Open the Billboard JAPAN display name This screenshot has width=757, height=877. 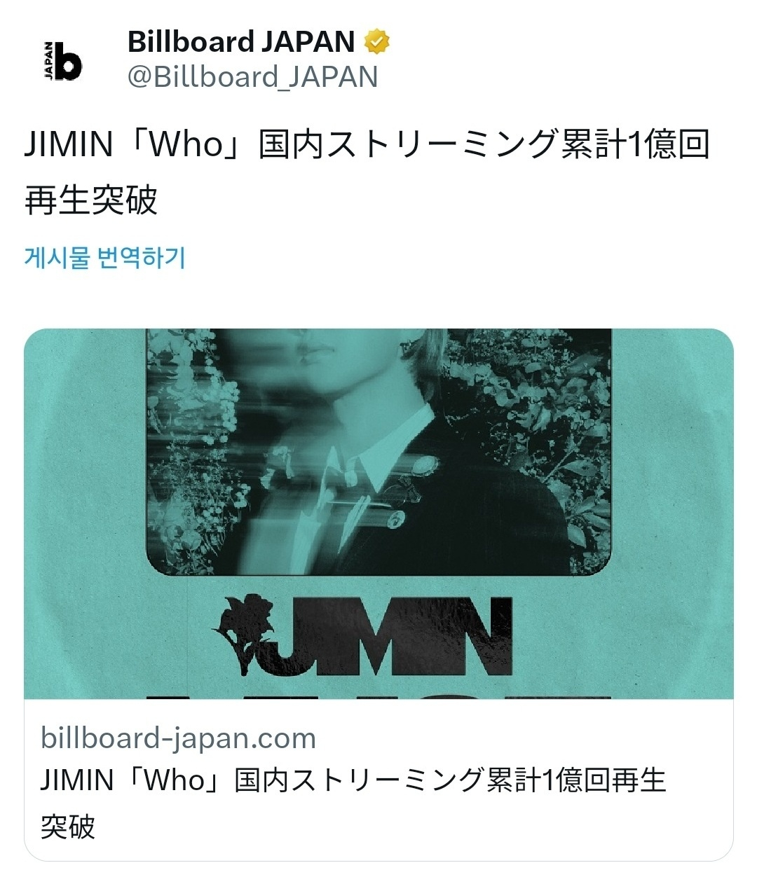coord(241,42)
